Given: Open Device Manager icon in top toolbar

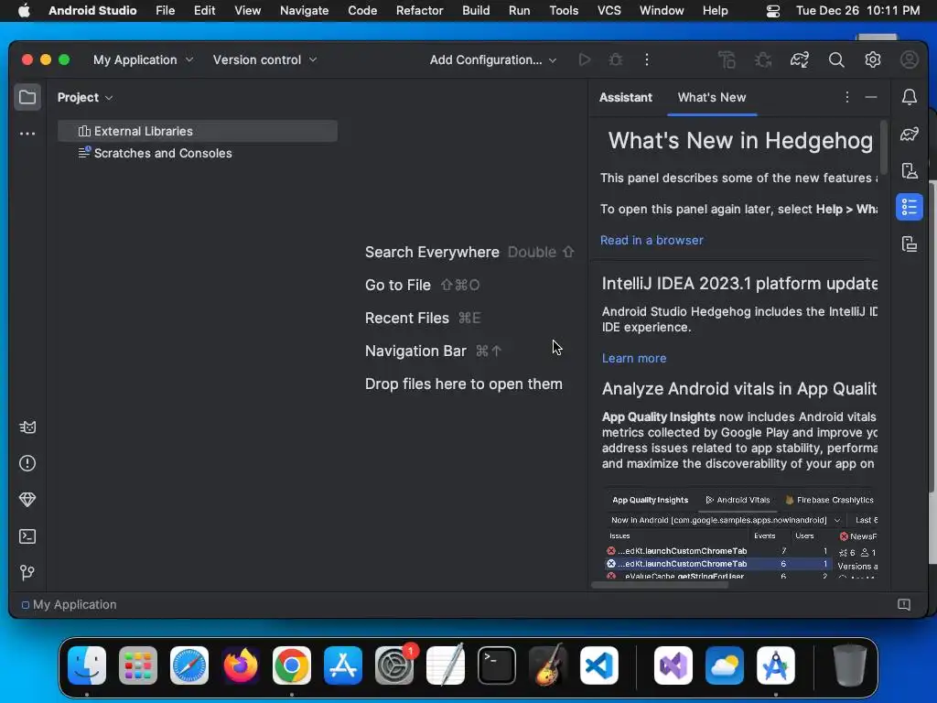Looking at the screenshot, I should tap(727, 59).
